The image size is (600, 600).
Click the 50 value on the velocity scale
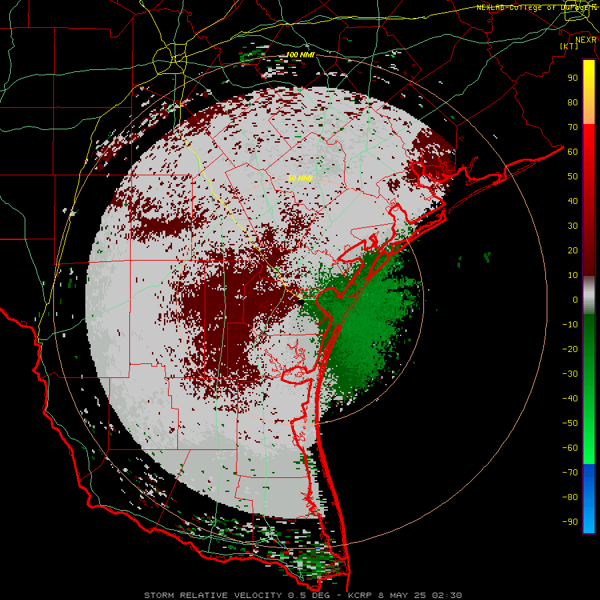tap(573, 177)
